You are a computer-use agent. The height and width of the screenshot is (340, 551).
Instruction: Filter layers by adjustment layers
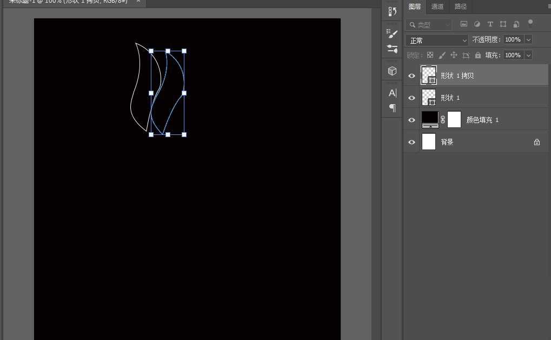click(x=477, y=24)
